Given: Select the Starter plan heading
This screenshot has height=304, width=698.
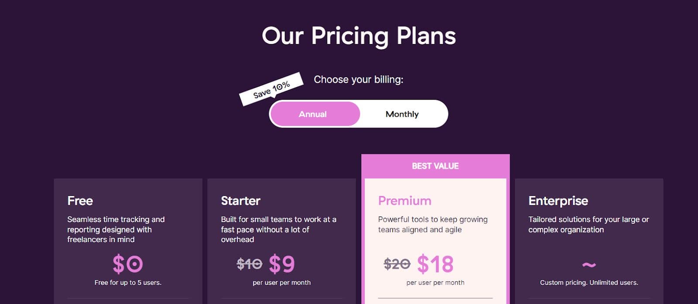Looking at the screenshot, I should pyautogui.click(x=240, y=201).
